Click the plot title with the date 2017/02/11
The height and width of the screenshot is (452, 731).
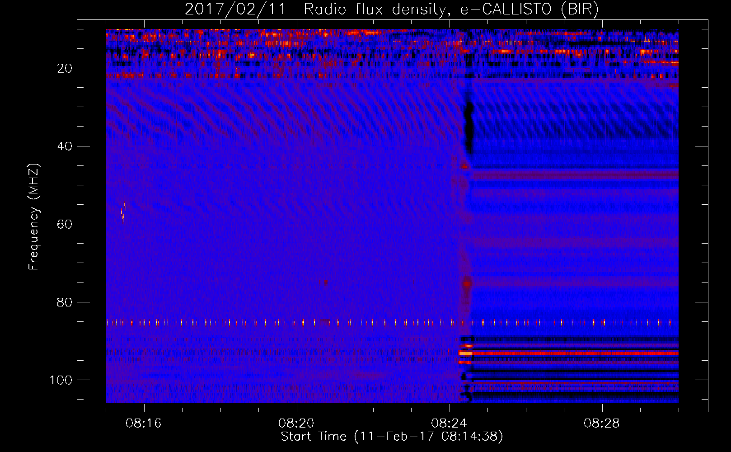392,9
